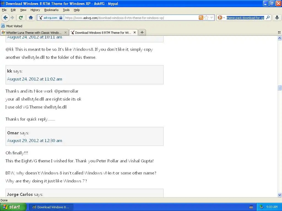
Task: Open the Downloads arrow button
Action: [x=277, y=18]
